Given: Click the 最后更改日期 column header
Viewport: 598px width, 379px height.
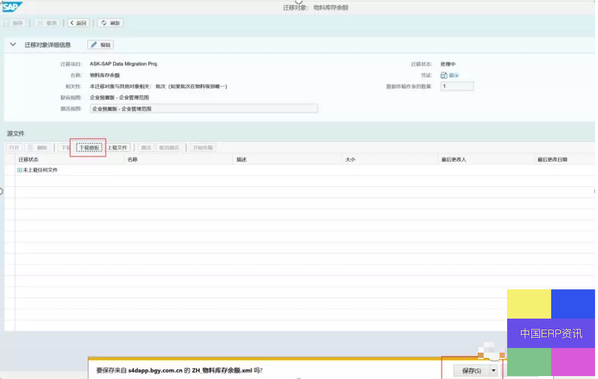Looking at the screenshot, I should click(552, 159).
